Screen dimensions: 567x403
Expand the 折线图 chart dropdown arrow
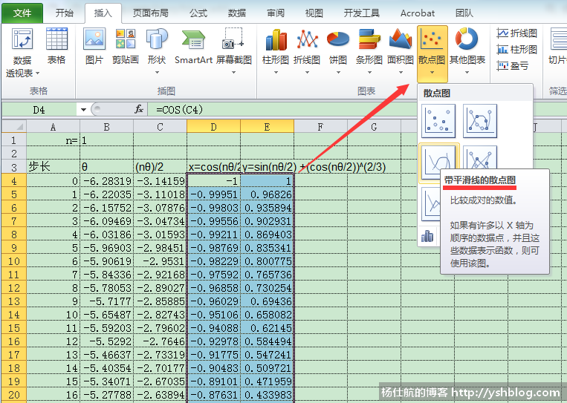(307, 73)
